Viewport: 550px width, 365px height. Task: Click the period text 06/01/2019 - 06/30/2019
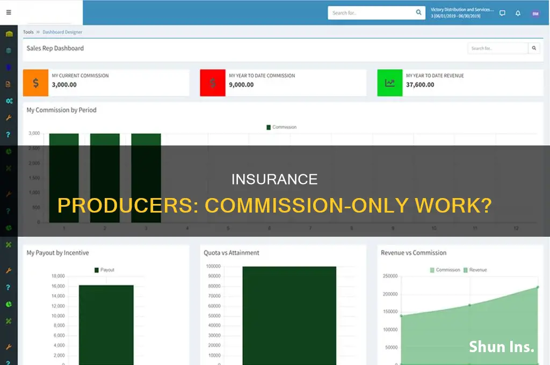(458, 16)
